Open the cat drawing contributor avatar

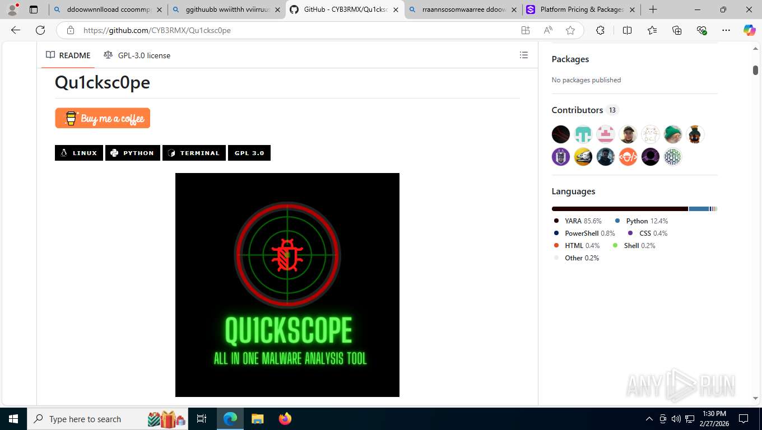pos(651,134)
